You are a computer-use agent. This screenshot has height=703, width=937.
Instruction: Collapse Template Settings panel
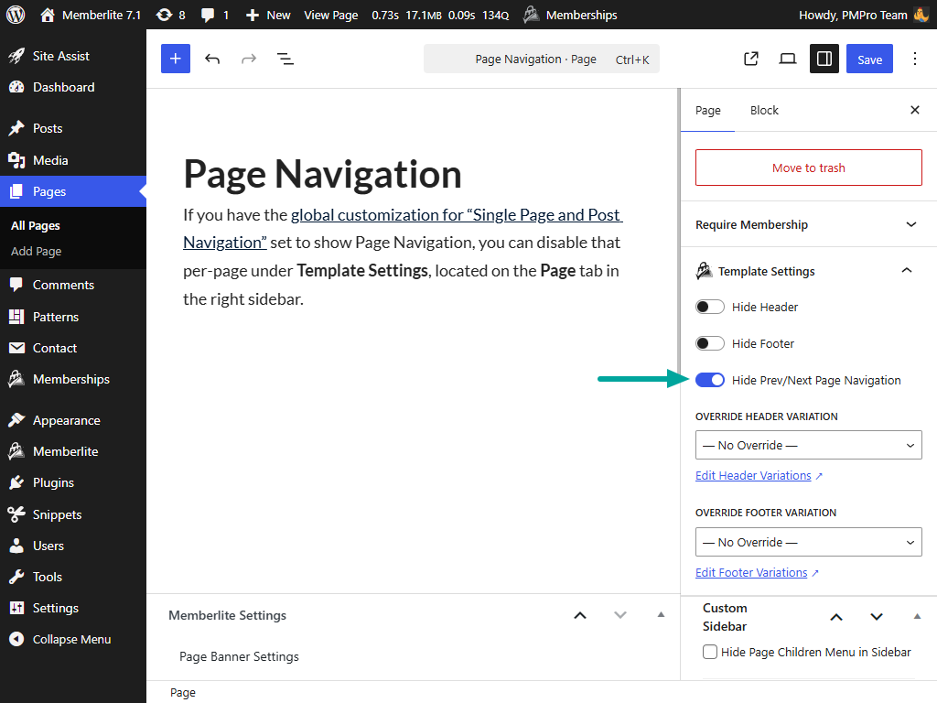(809, 271)
